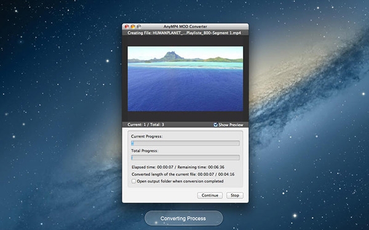
Task: Click the Converted length of current file line
Action: point(183,174)
